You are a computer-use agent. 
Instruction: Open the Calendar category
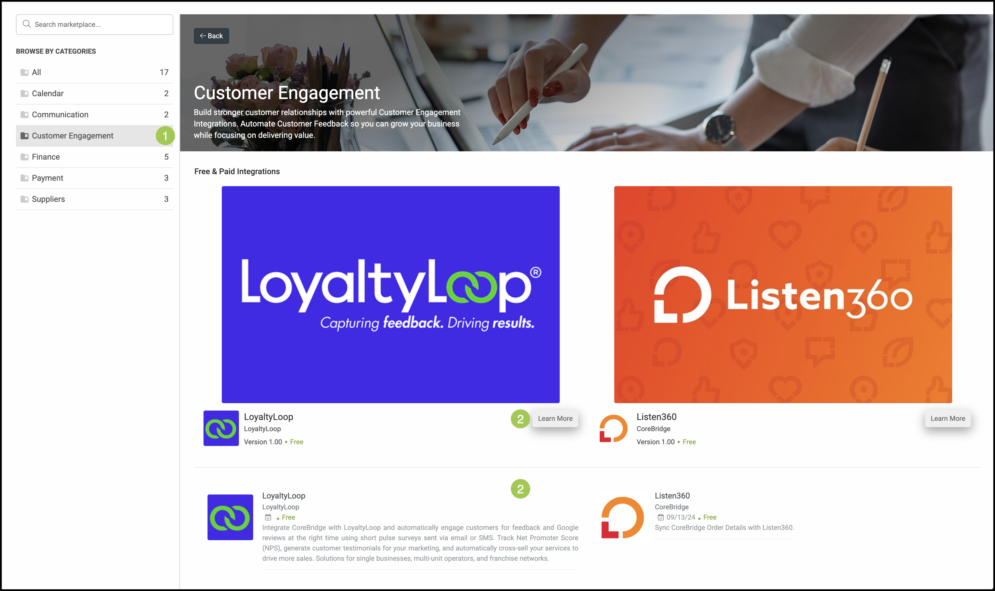coord(94,94)
